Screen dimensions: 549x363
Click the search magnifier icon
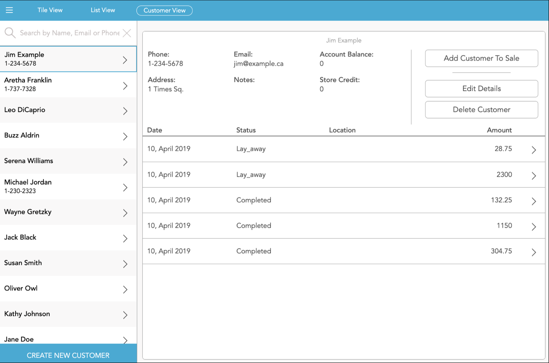pos(9,32)
